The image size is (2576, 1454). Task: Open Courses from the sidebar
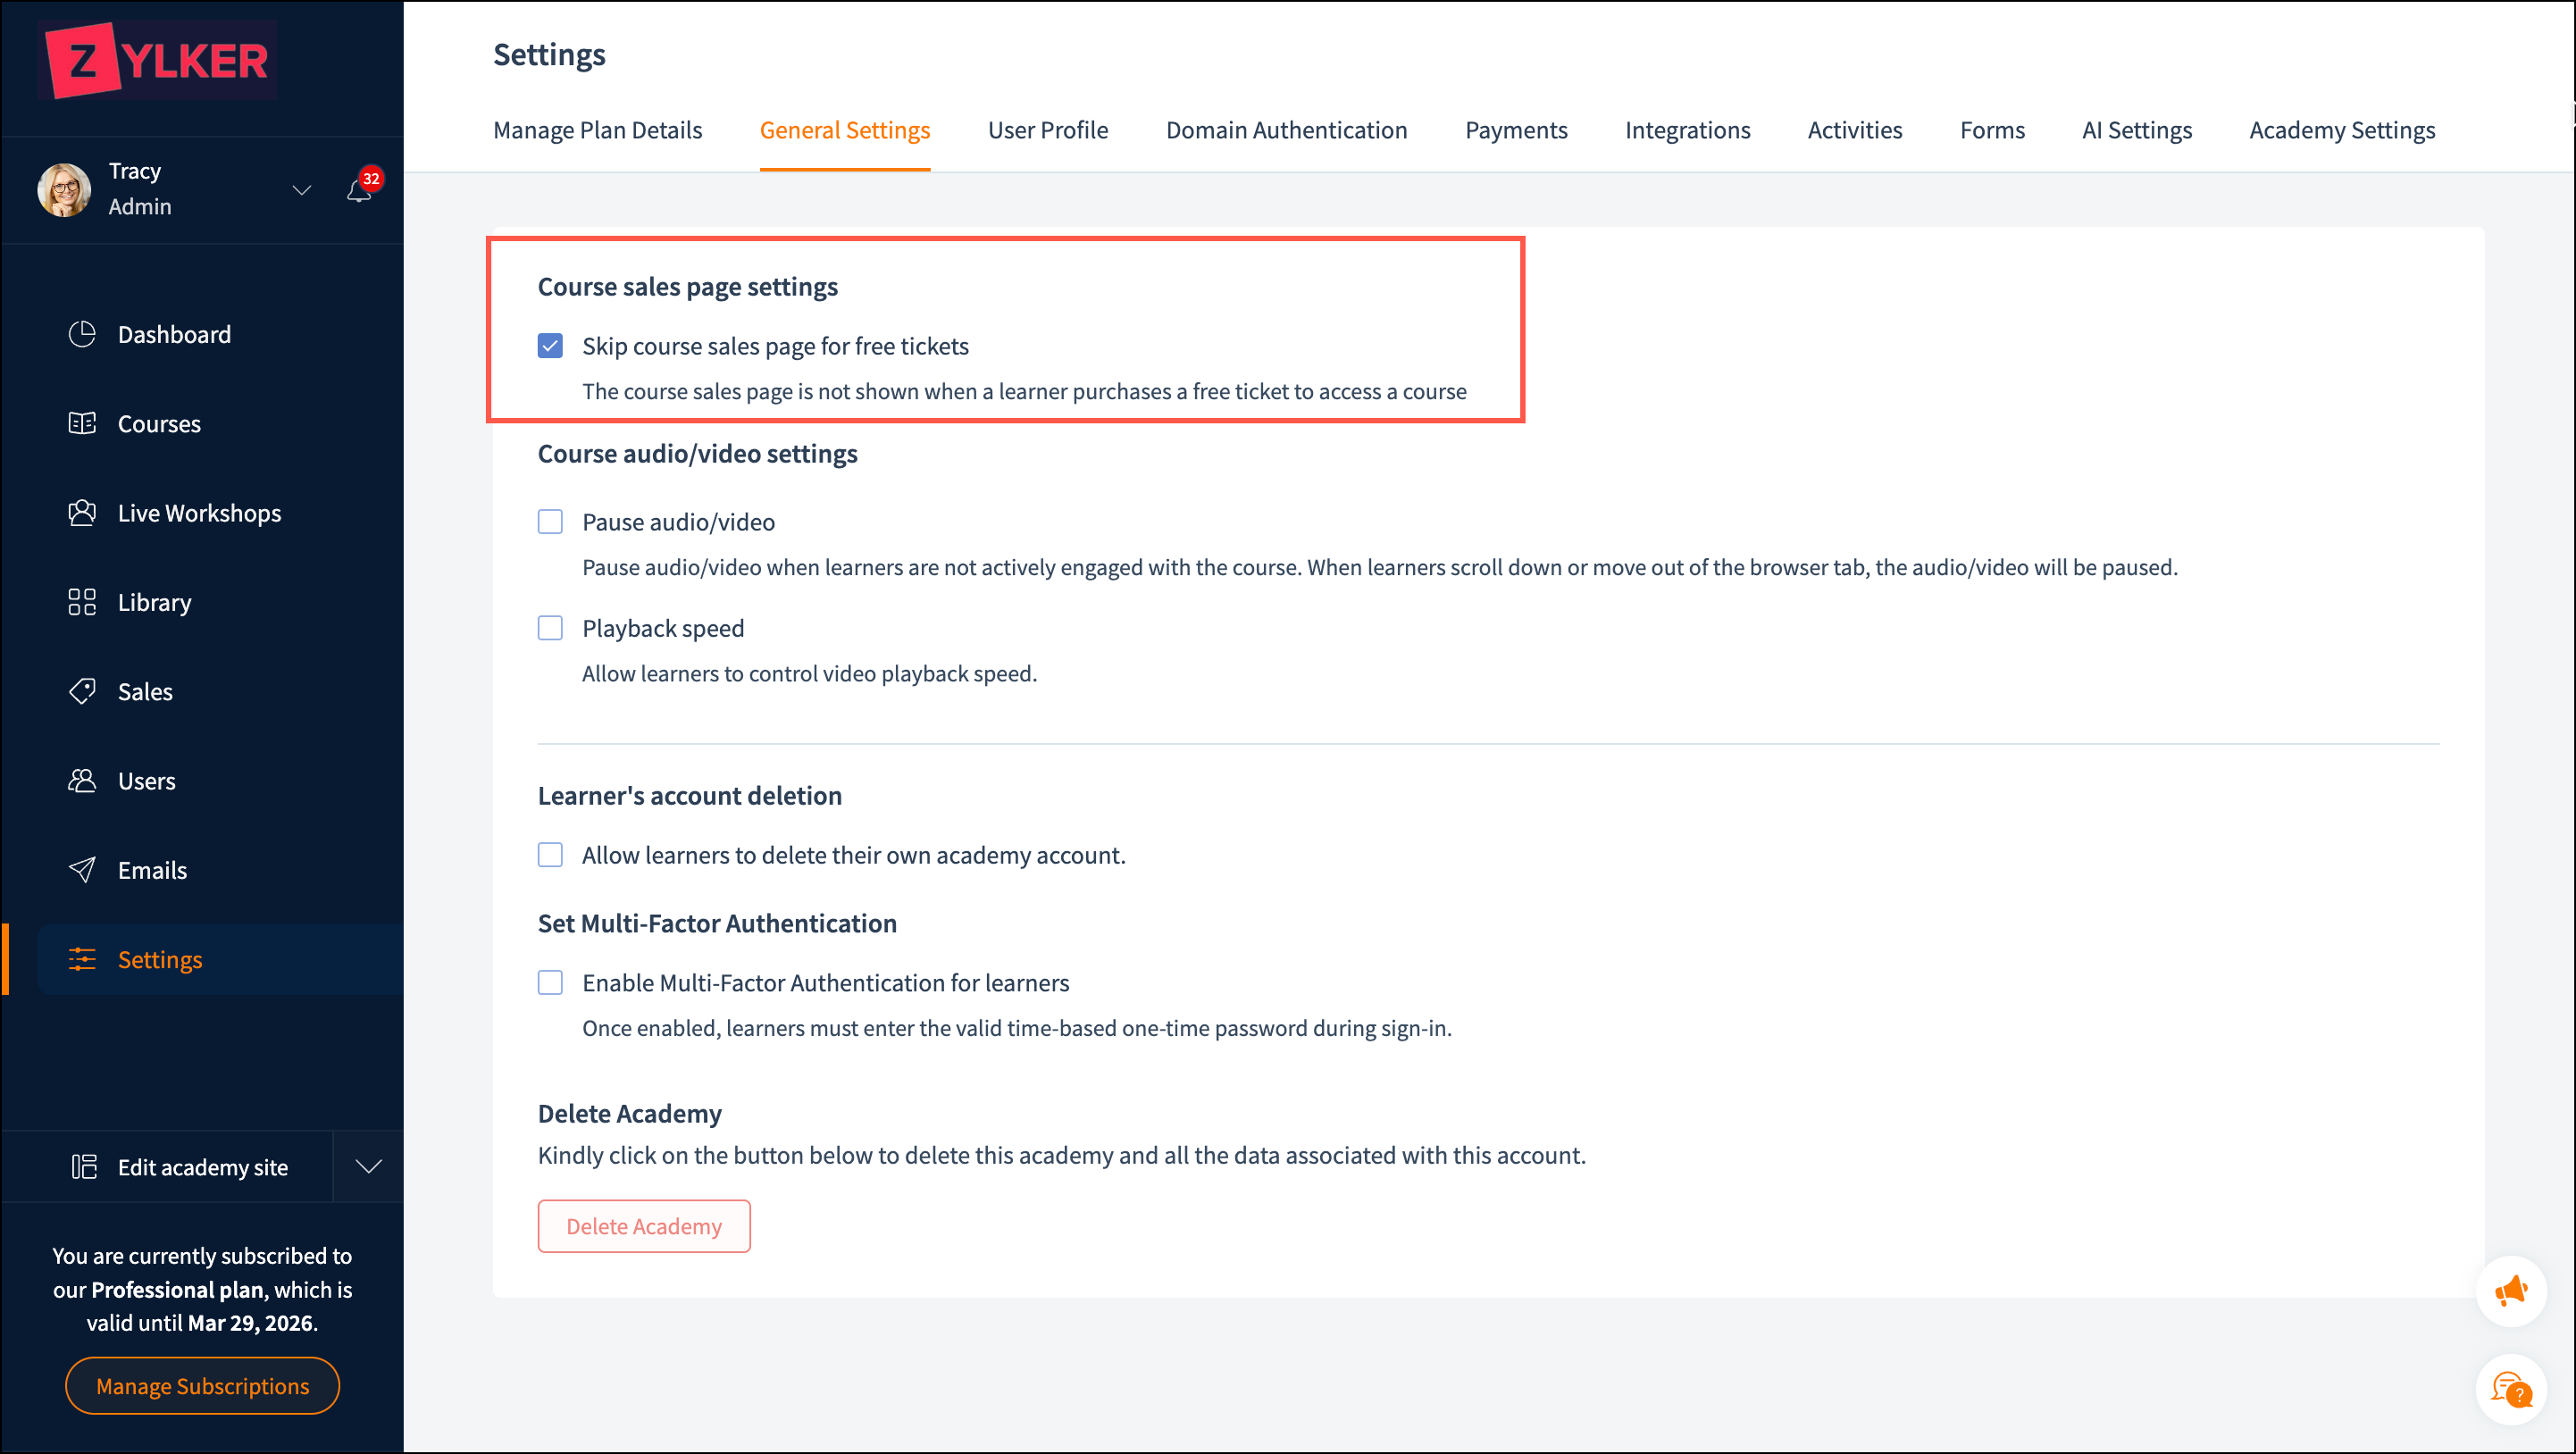pos(159,424)
